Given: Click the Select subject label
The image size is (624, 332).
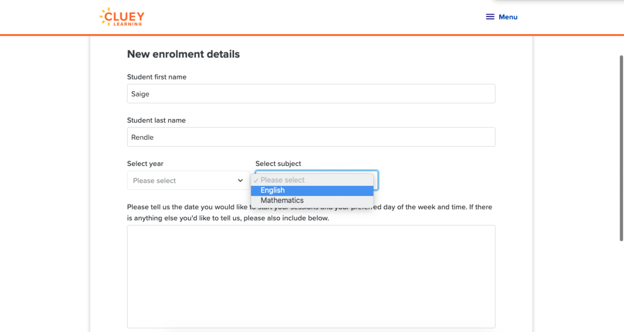Looking at the screenshot, I should tap(278, 164).
